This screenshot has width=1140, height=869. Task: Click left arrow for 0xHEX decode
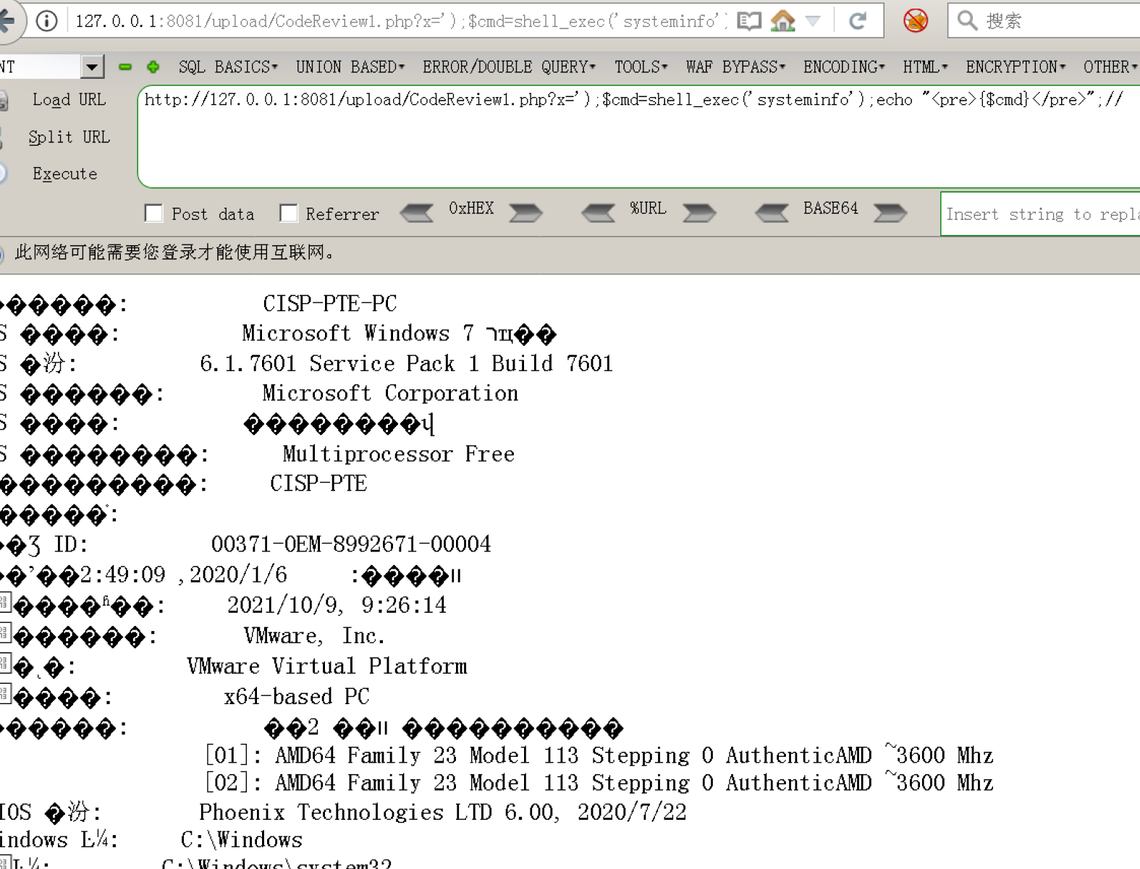(x=417, y=213)
